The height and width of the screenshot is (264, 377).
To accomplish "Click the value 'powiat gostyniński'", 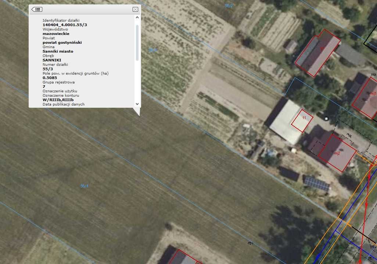I will (62, 43).
